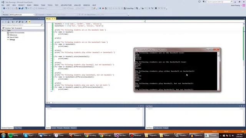Viewport: 246px width, 138px height.
Task: Open the TEAM menu
Action: [x=43, y=5]
